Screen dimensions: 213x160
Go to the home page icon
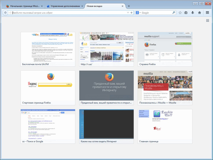[x=199, y=13]
